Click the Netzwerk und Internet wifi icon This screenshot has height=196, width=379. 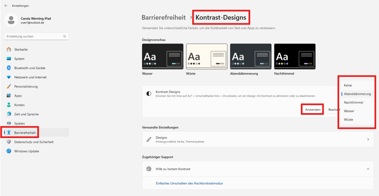9,77
